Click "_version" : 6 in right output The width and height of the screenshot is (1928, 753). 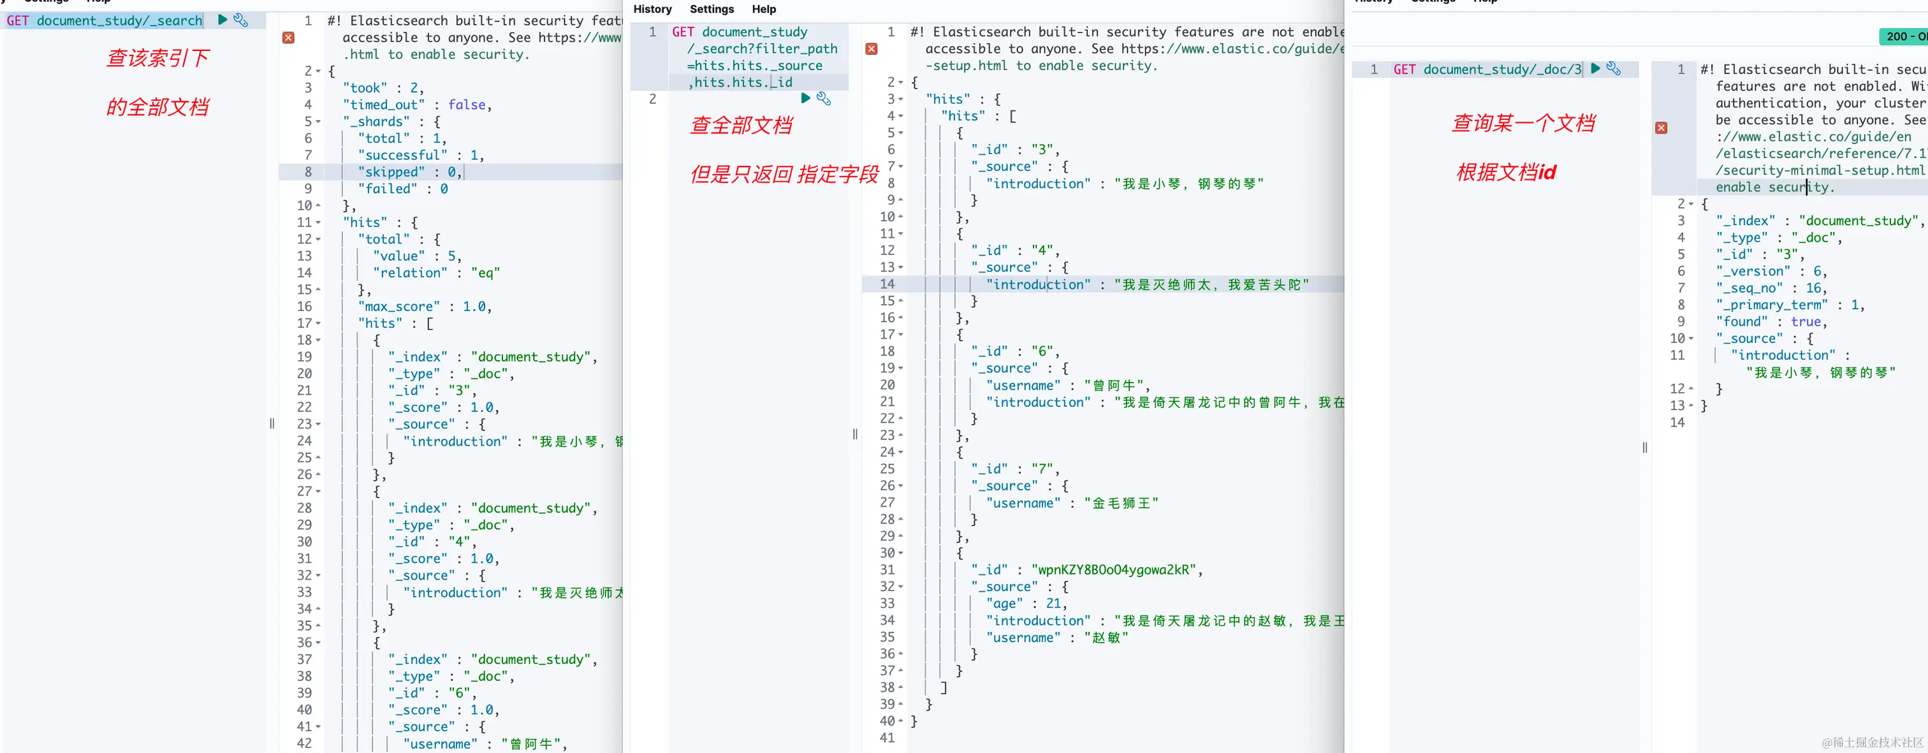click(1772, 272)
